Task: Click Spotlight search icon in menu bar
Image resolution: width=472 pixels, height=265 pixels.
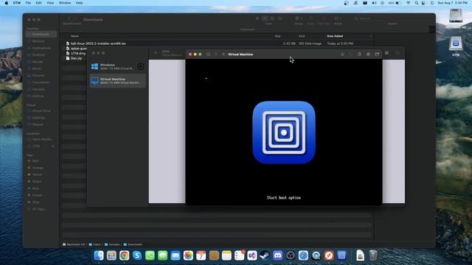Action: tap(416, 3)
